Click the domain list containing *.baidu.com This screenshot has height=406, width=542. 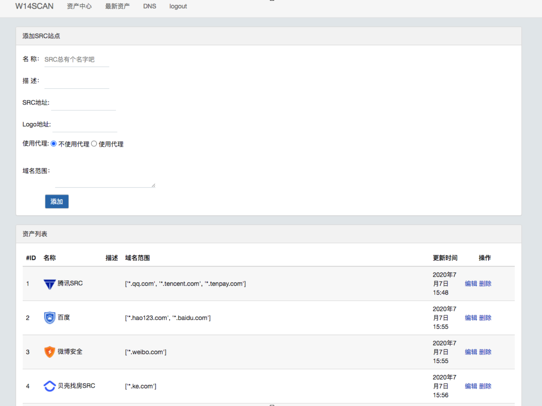click(168, 318)
